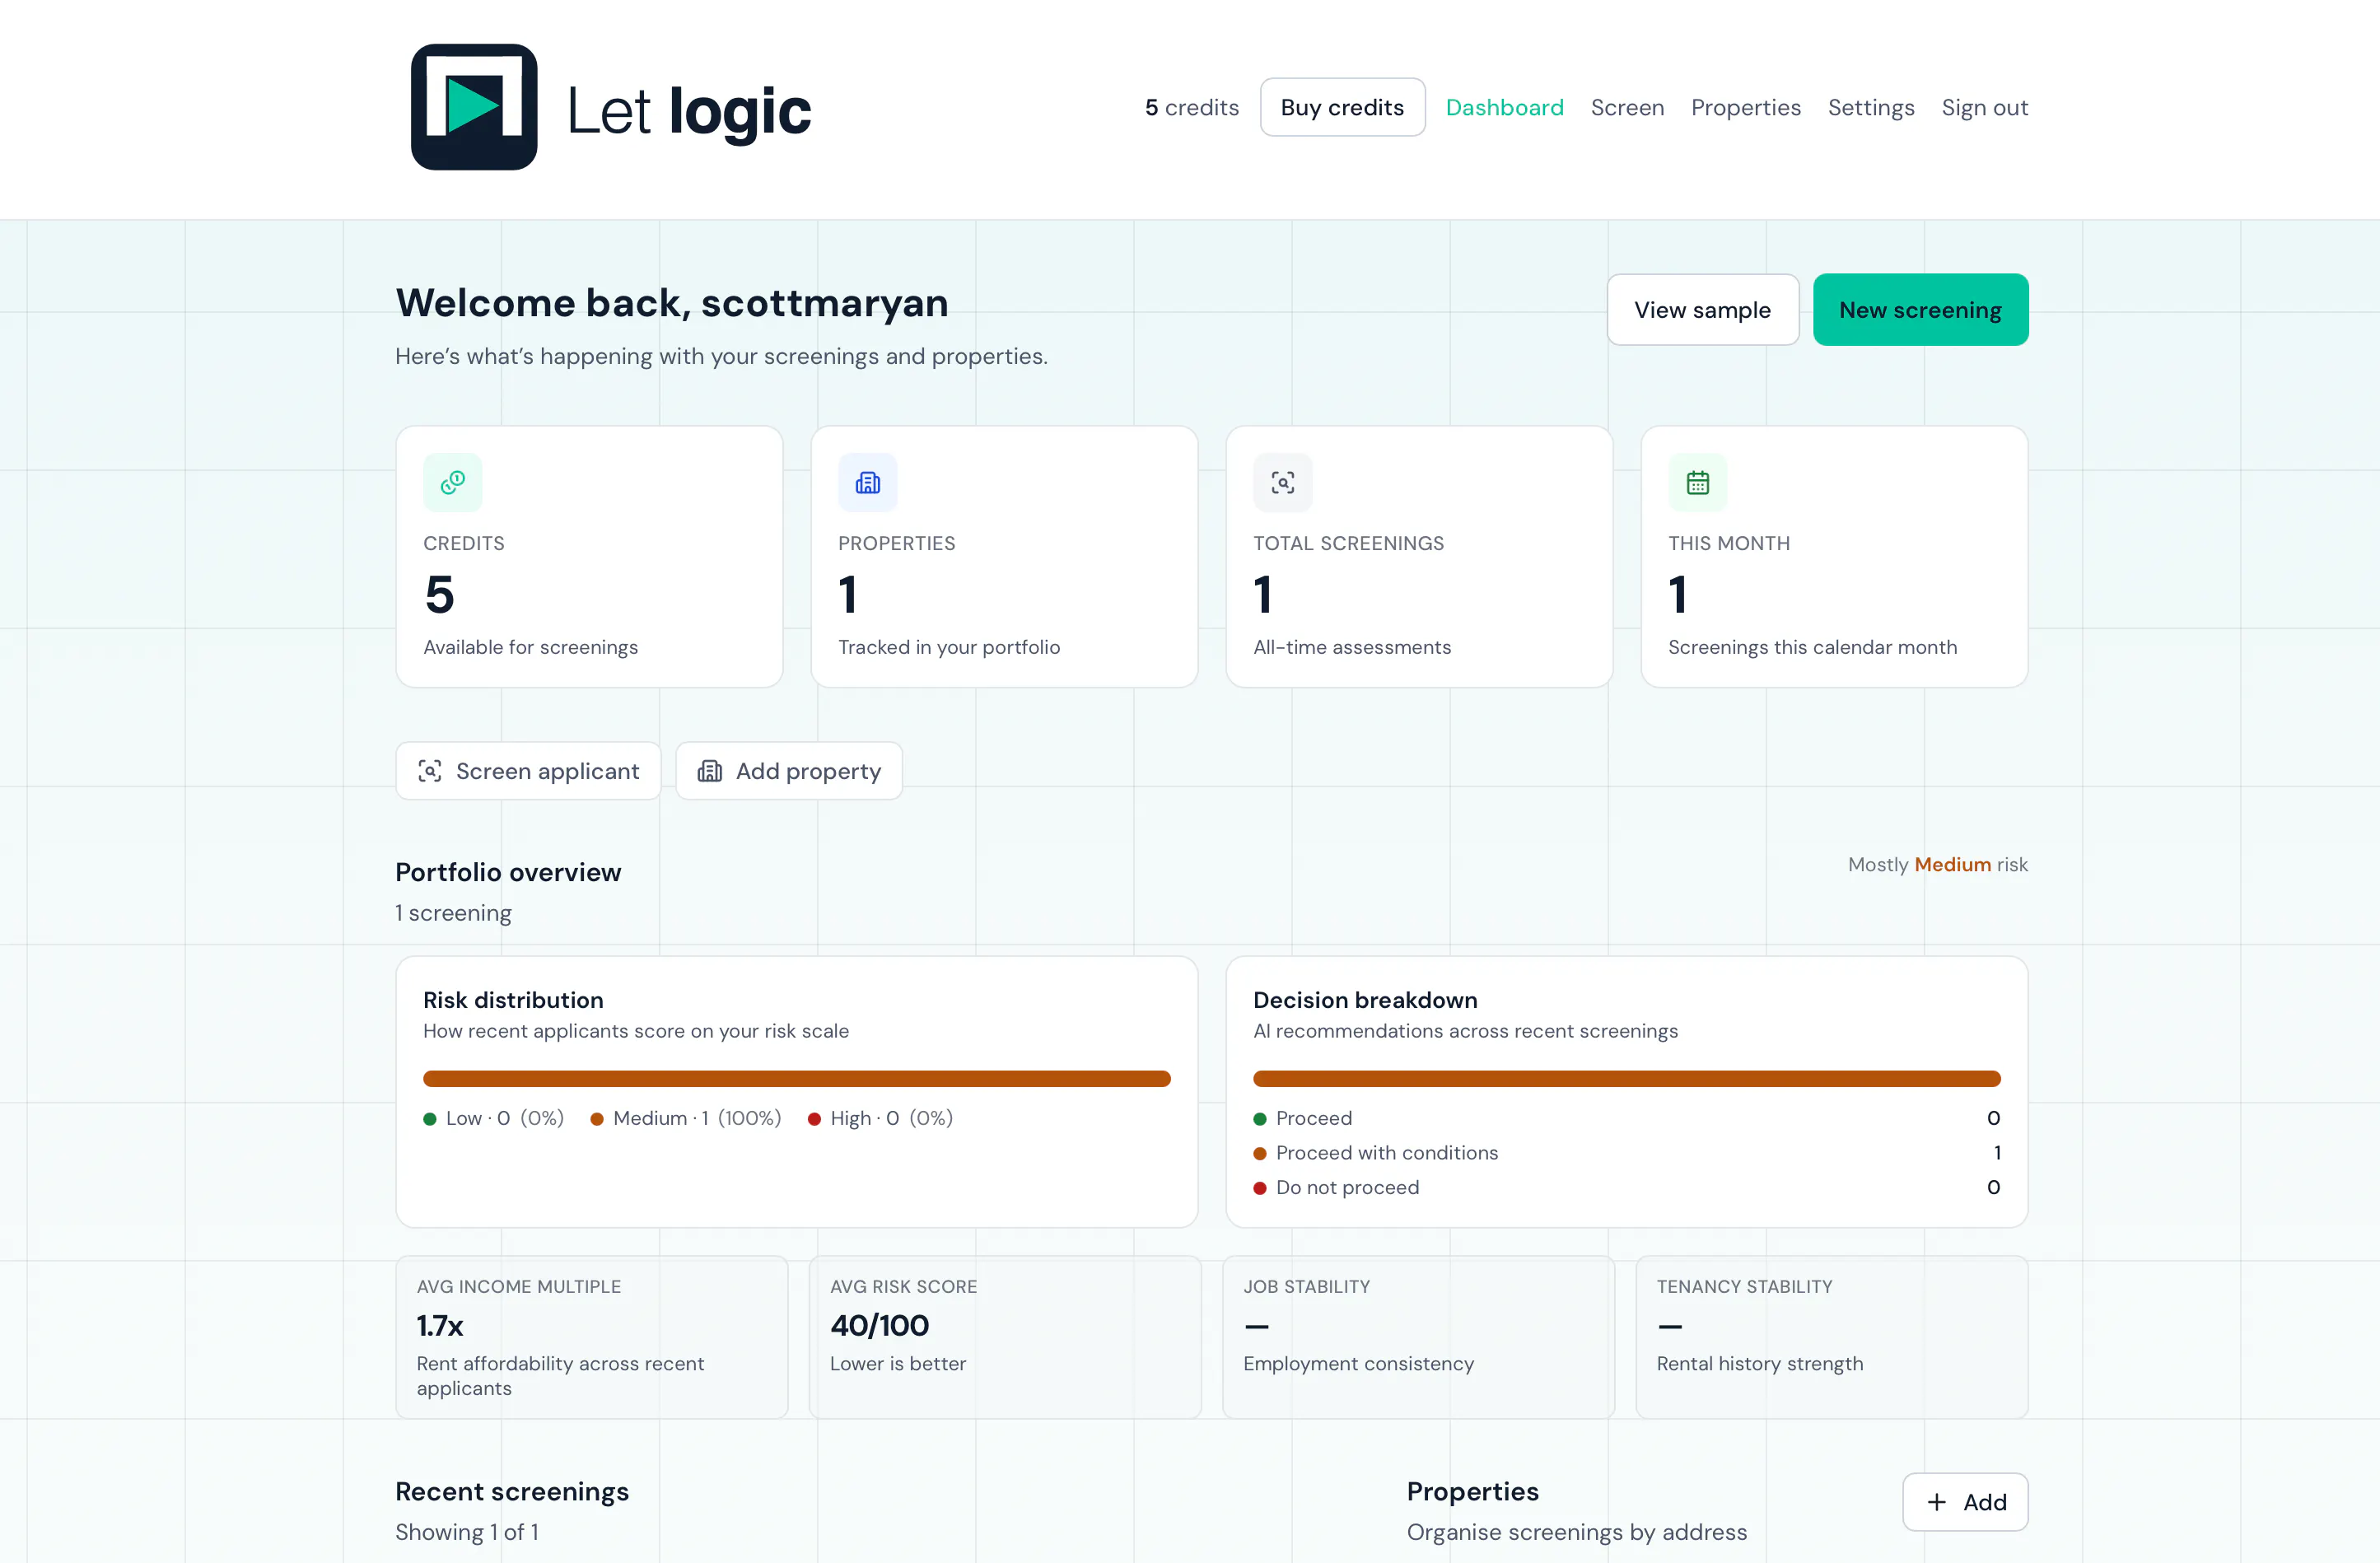The height and width of the screenshot is (1563, 2380).
Task: Click the 'Tenancy Stability' card heading
Action: point(1744,1287)
